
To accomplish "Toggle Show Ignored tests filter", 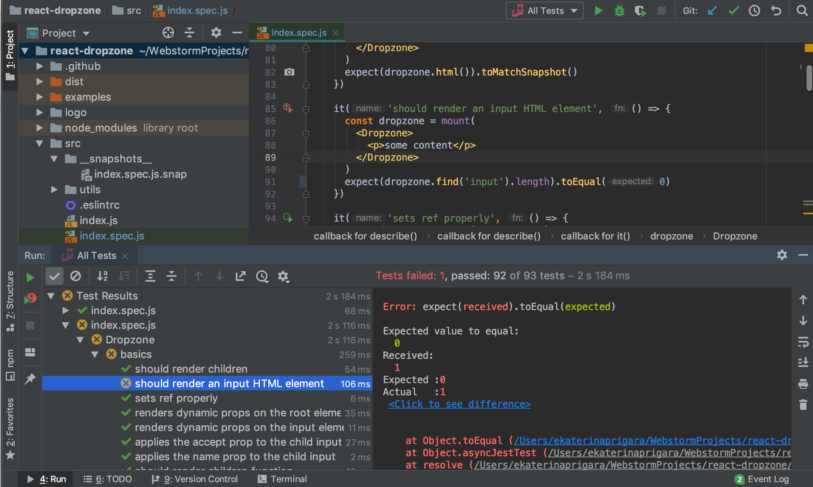I will pyautogui.click(x=76, y=276).
